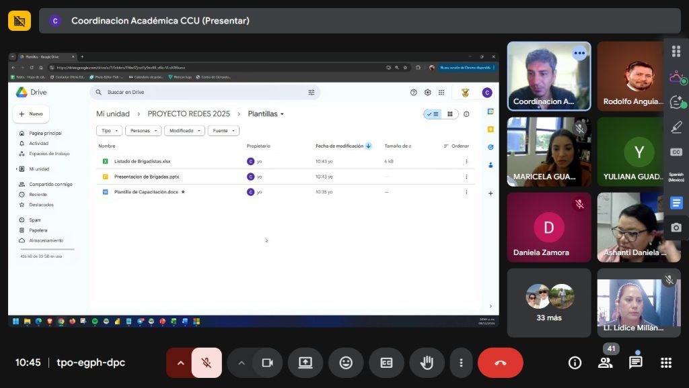Viewport: 689px width, 388px height.
Task: Unmute the microphone
Action: point(207,362)
